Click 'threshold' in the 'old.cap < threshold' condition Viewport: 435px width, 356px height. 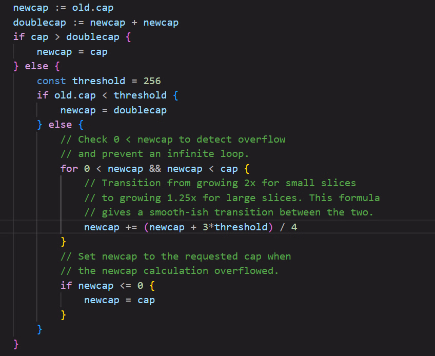point(140,95)
